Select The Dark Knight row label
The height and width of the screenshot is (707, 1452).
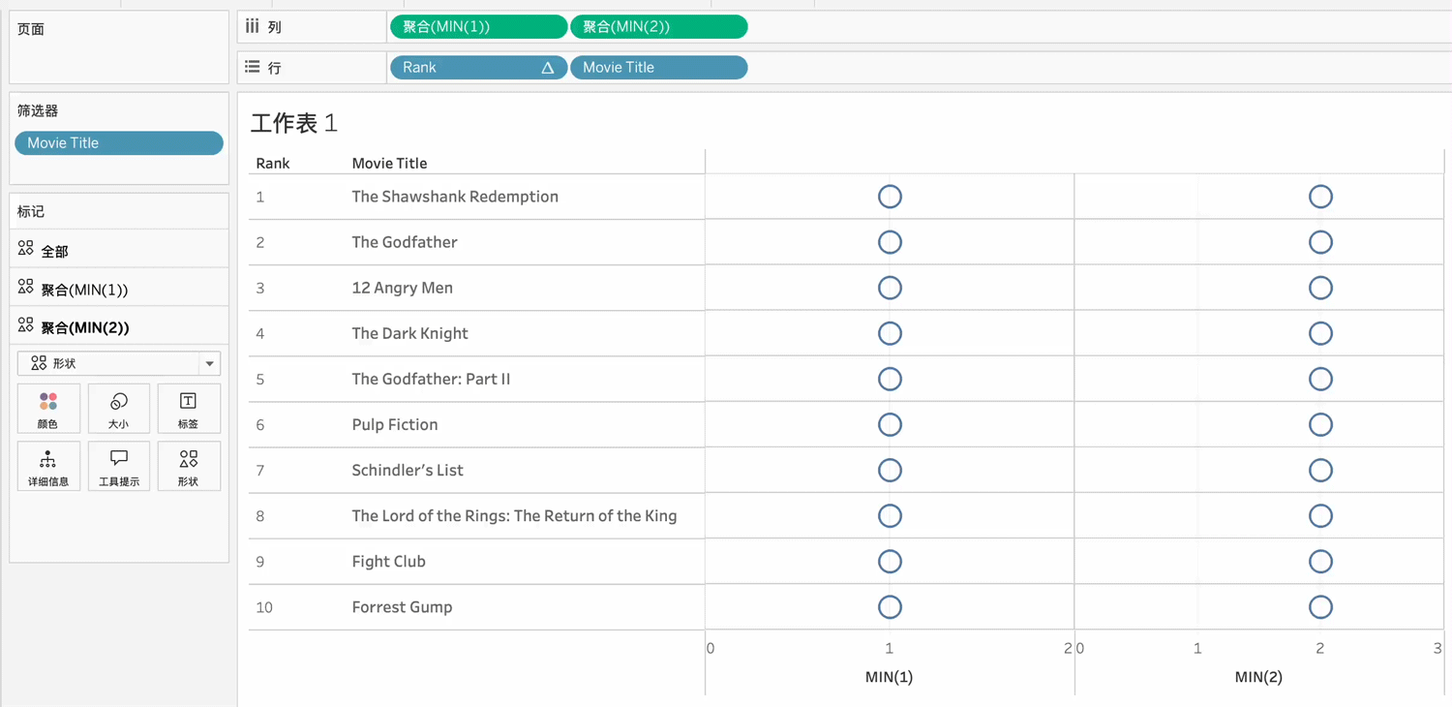tap(409, 333)
